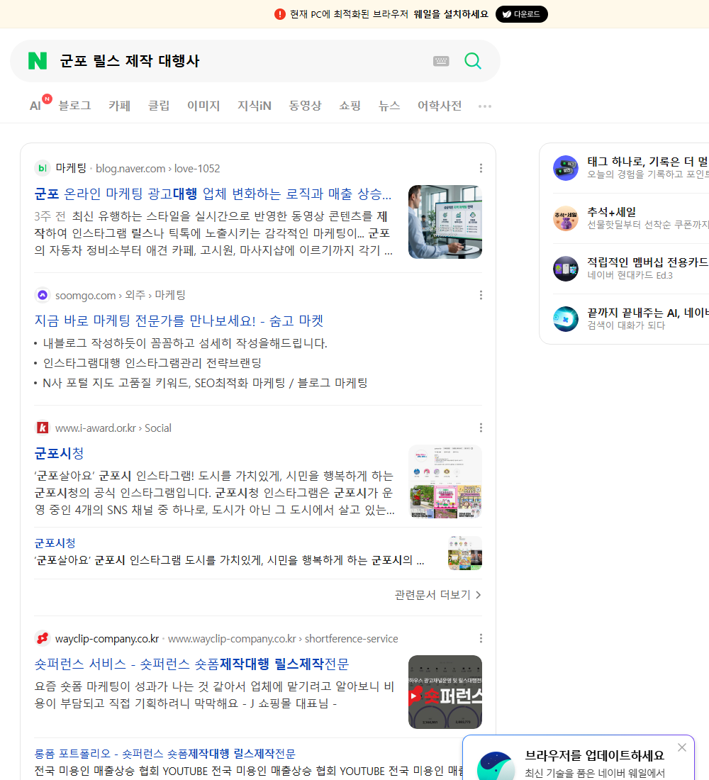The image size is (709, 780).
Task: Close the browser update popup
Action: [x=681, y=747]
